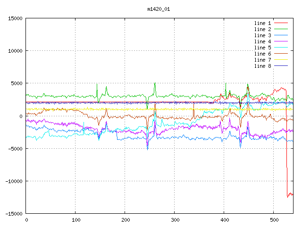Image resolution: width=302 pixels, height=226 pixels.
Task: Click the 5000 y-axis tick label
Action: (x=17, y=83)
